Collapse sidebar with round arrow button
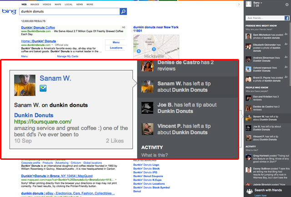This screenshot has height=197, width=291. click(x=239, y=5)
